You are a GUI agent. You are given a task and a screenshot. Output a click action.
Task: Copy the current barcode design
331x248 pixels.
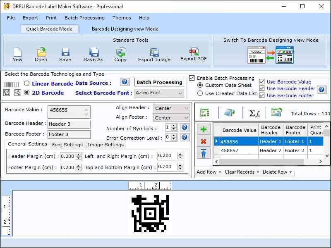pyautogui.click(x=120, y=54)
